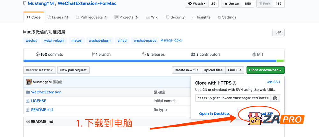This screenshot has width=319, height=137.
Task: Open the stargazers count 850
Action: [x=248, y=3]
